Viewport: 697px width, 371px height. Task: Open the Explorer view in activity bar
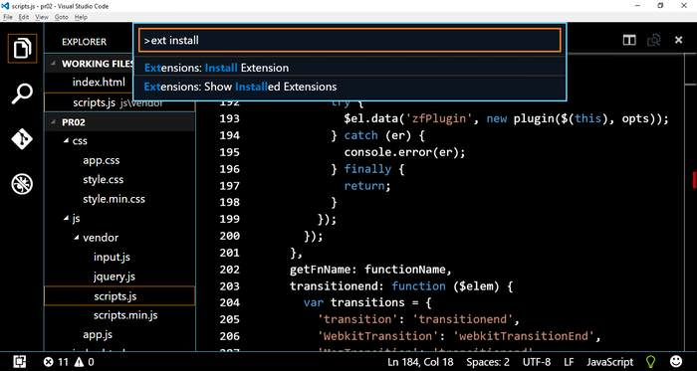[x=22, y=48]
